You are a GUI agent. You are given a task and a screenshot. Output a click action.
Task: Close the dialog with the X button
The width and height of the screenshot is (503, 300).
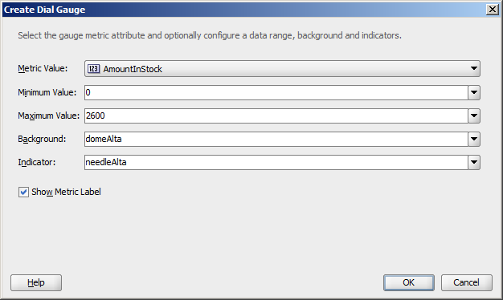(492, 10)
